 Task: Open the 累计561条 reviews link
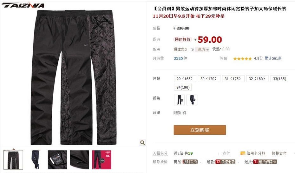pyautogui.click(x=273, y=59)
